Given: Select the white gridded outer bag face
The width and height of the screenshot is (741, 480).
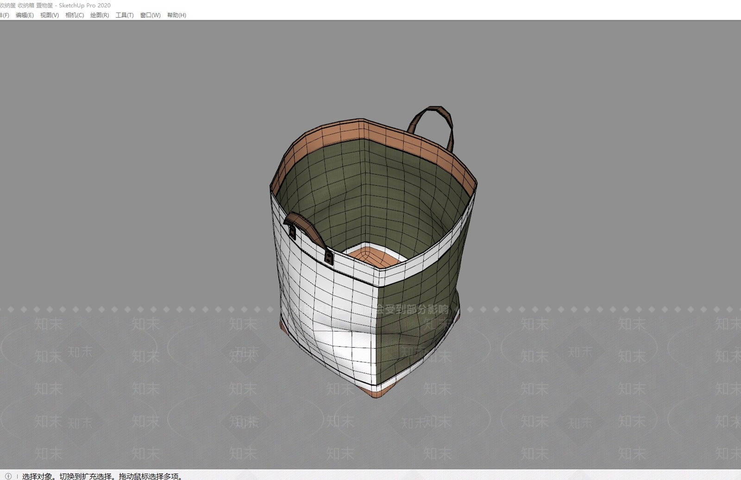Looking at the screenshot, I should click(x=324, y=315).
